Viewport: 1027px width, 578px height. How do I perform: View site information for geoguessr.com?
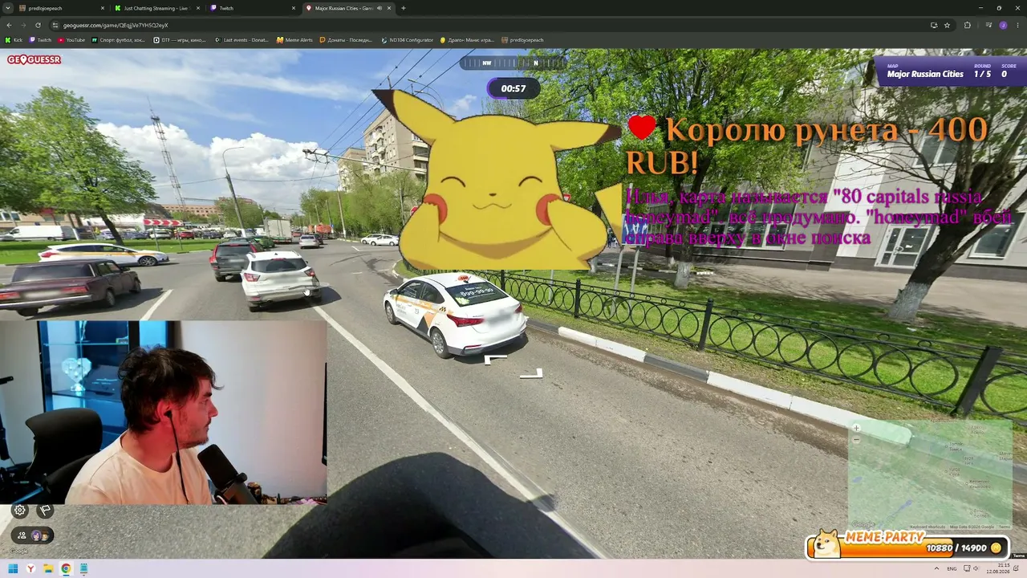click(55, 25)
